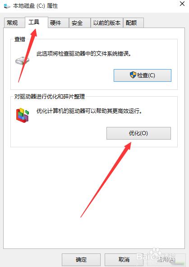The height and width of the screenshot is (267, 189).
Task: Dismiss the dialog with 取消
Action: [x=124, y=259]
